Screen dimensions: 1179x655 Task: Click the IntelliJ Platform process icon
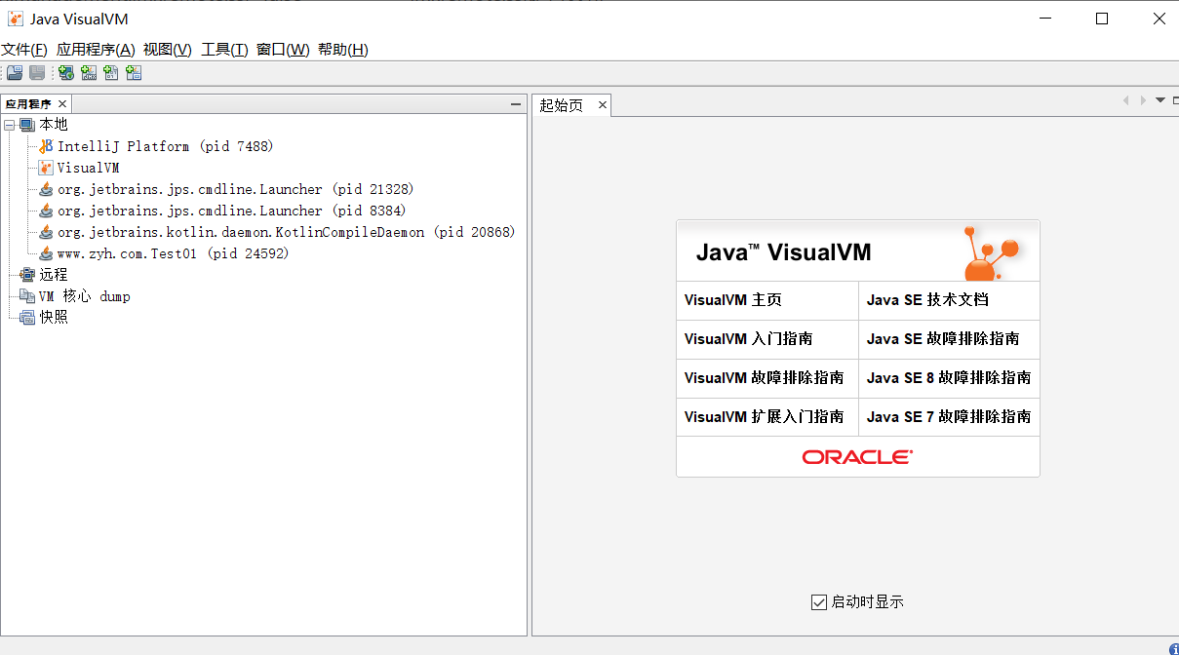click(46, 146)
